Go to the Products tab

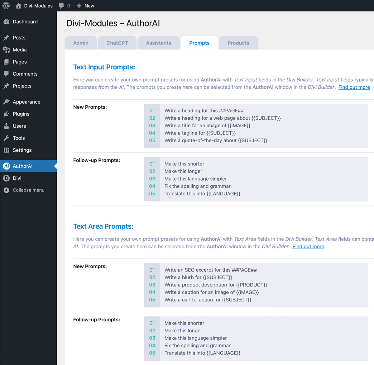pos(238,43)
